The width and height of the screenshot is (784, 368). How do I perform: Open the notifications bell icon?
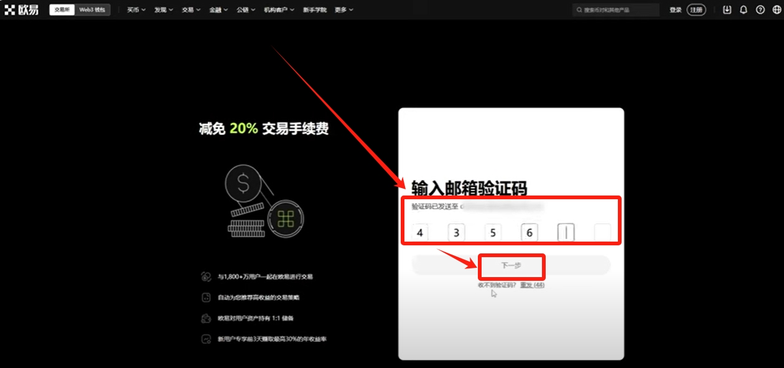click(x=744, y=10)
